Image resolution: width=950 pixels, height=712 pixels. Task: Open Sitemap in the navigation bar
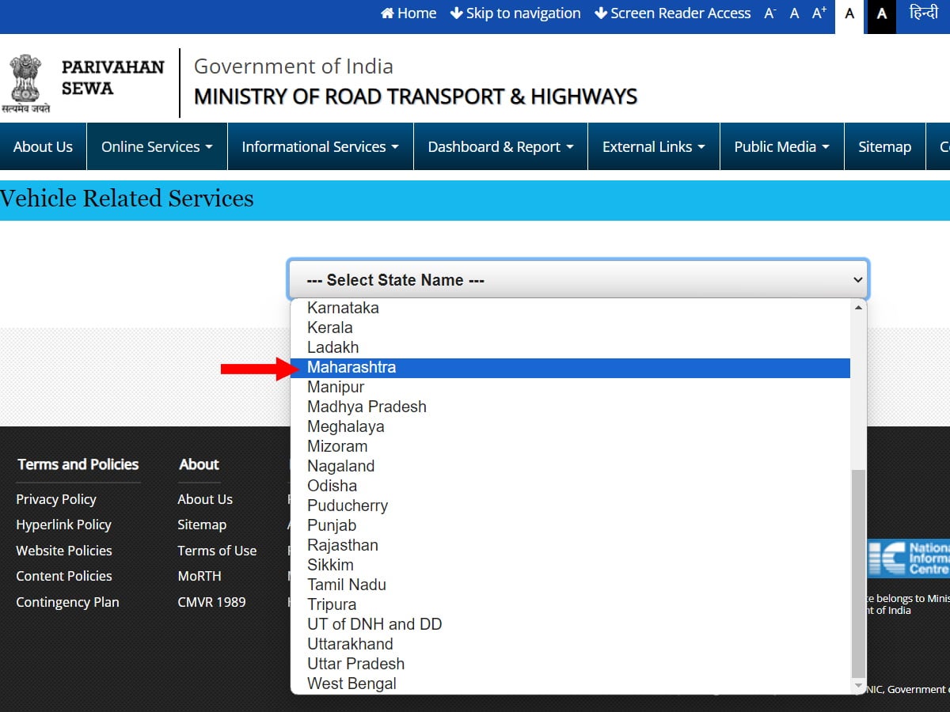click(884, 146)
